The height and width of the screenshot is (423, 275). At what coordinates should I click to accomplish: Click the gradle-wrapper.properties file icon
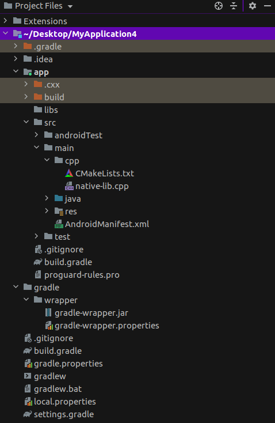(x=49, y=326)
